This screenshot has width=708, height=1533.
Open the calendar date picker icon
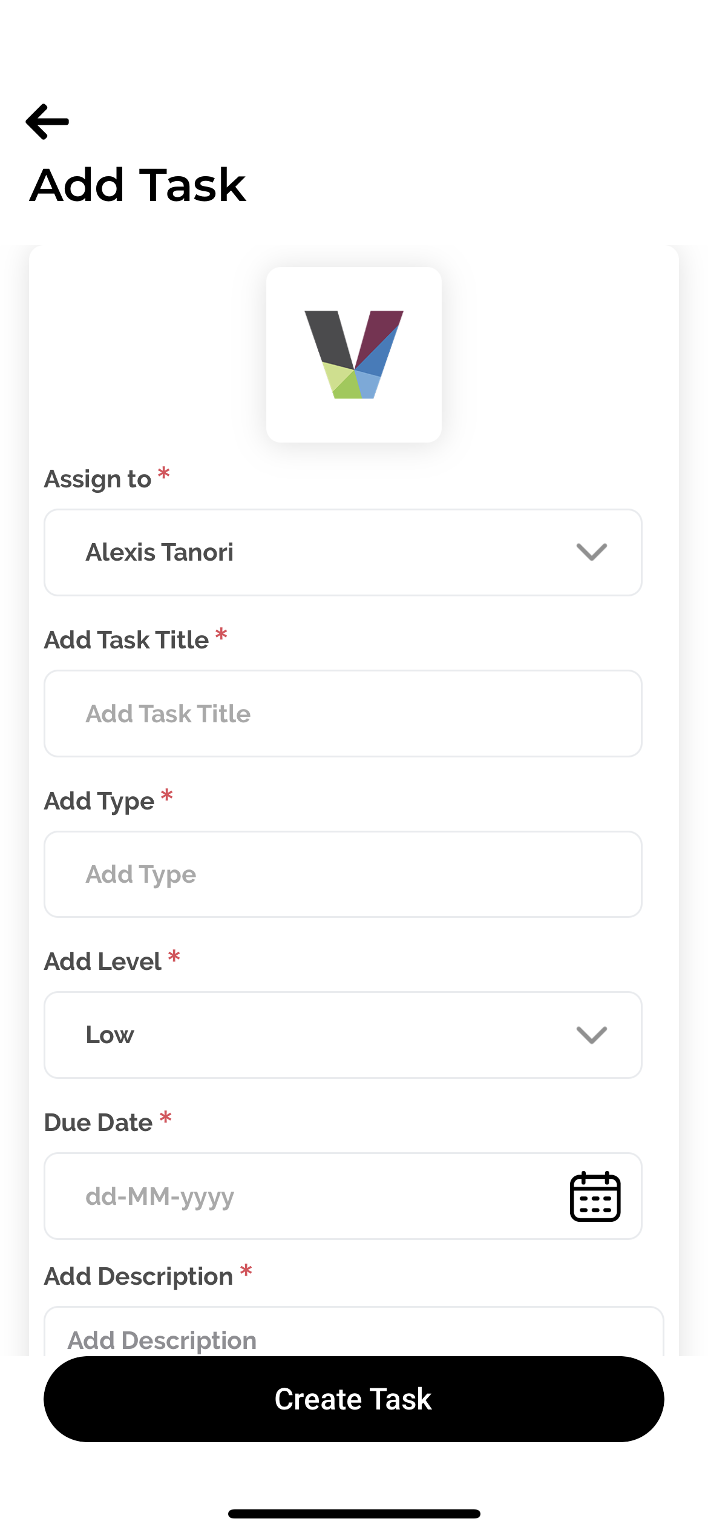(595, 1196)
